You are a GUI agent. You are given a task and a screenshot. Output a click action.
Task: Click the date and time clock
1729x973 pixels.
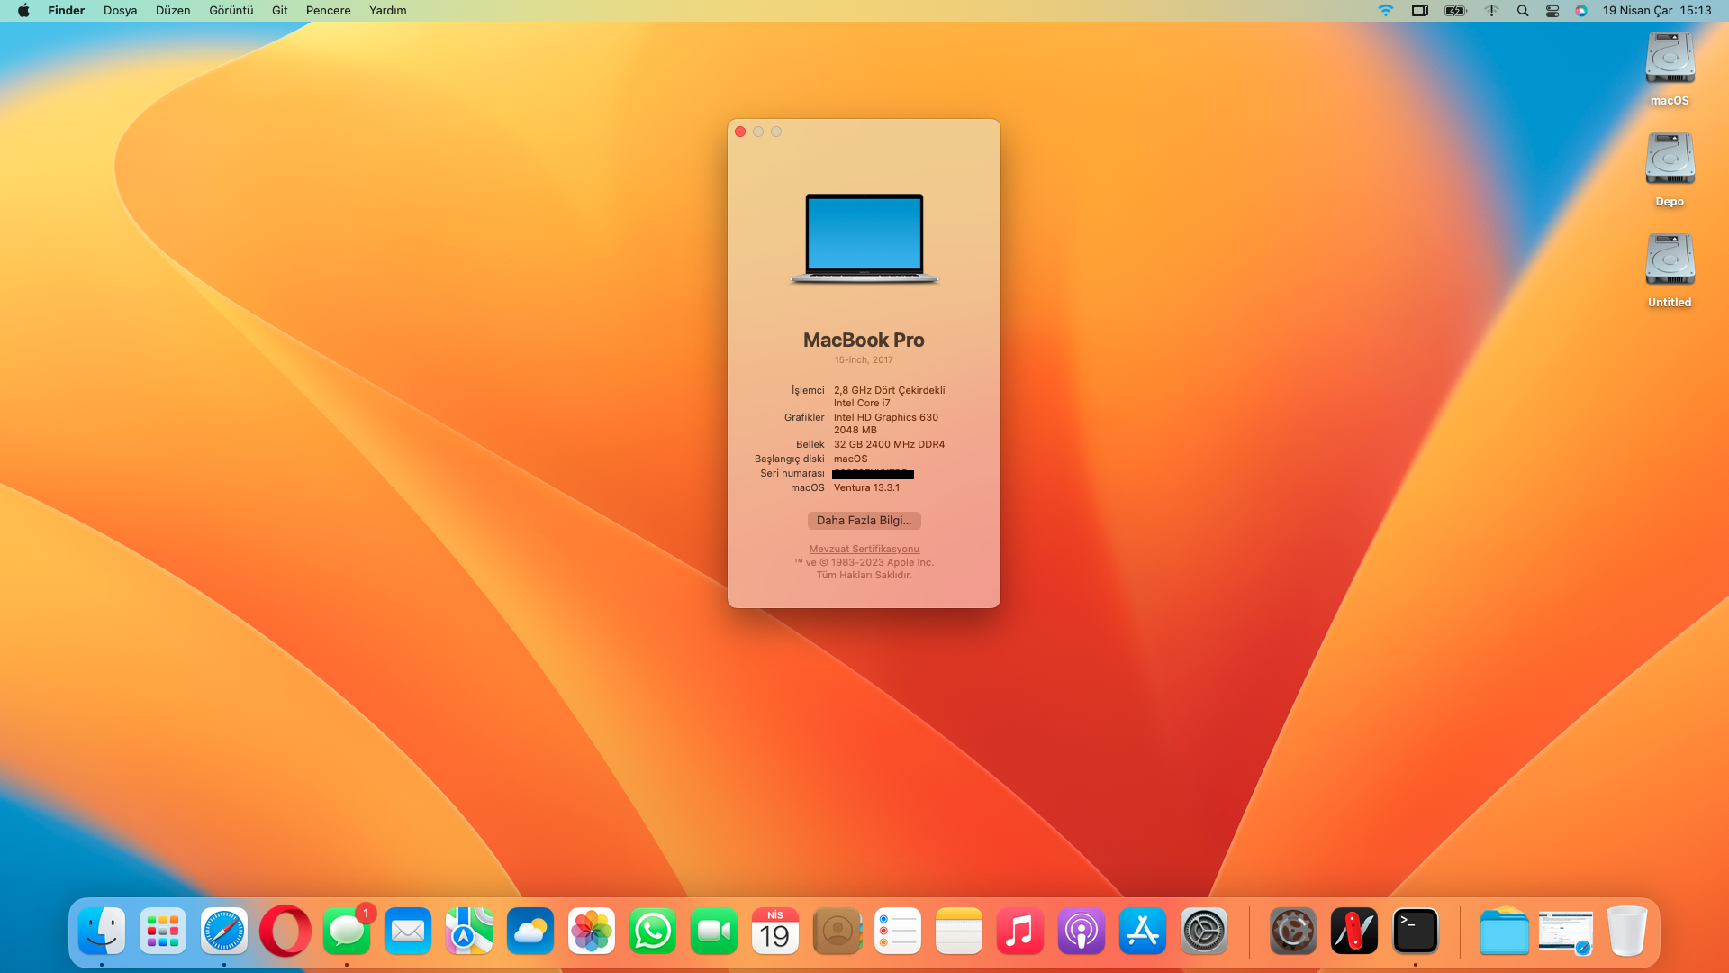(1656, 11)
